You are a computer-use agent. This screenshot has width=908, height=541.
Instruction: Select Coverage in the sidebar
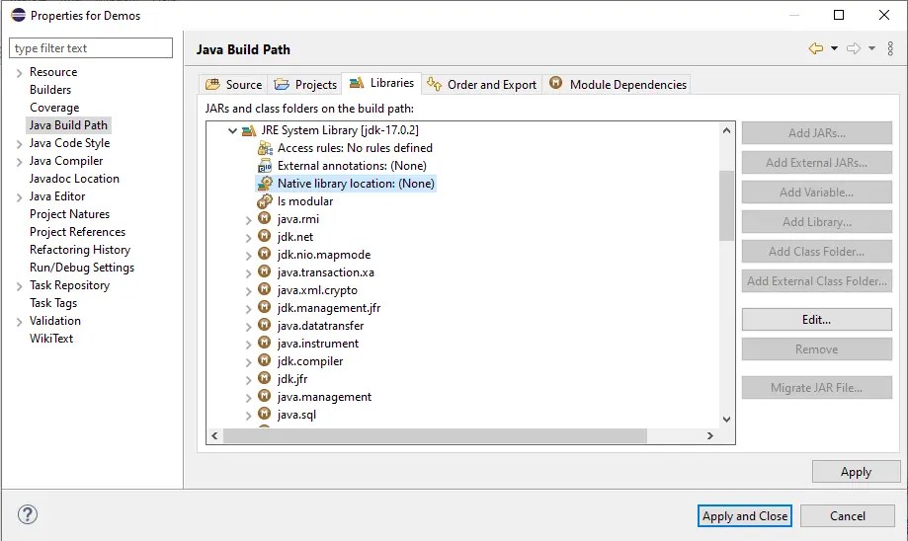(54, 108)
